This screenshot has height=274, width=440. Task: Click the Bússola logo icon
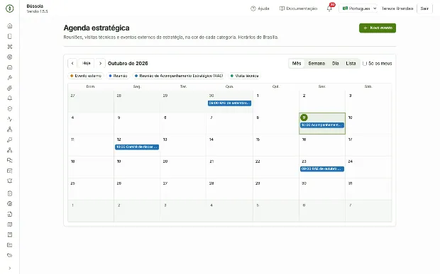coord(9,8)
